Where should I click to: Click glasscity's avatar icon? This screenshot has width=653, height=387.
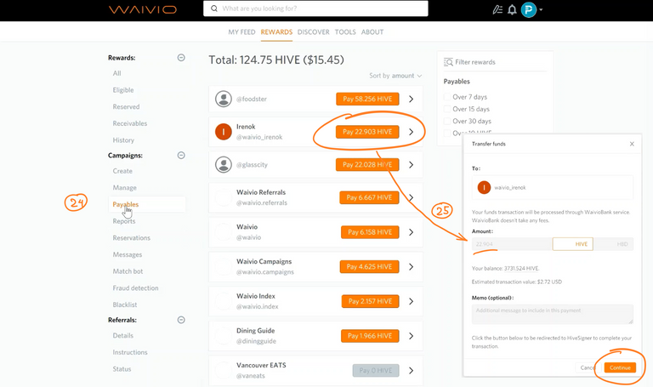[x=224, y=164]
